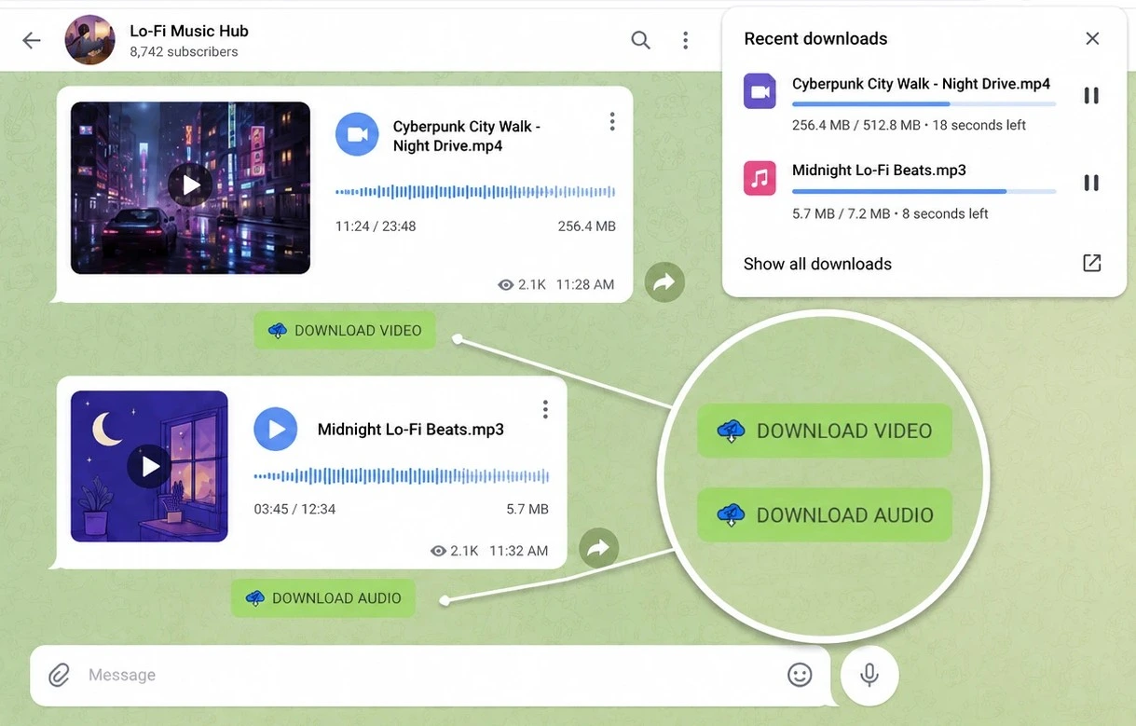Click the Cyberpunk City Walk file name in message
1136x726 pixels.
click(x=466, y=136)
